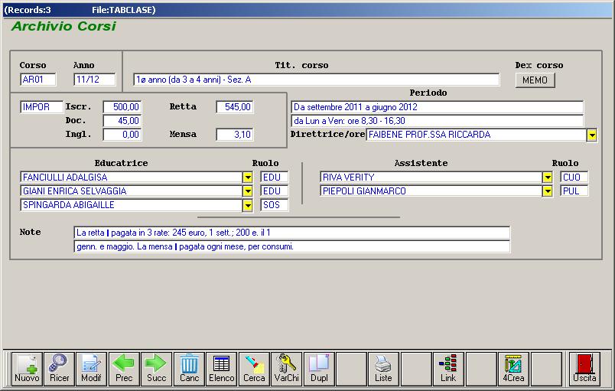Click the PUL role field
This screenshot has width=615, height=391.
click(574, 191)
